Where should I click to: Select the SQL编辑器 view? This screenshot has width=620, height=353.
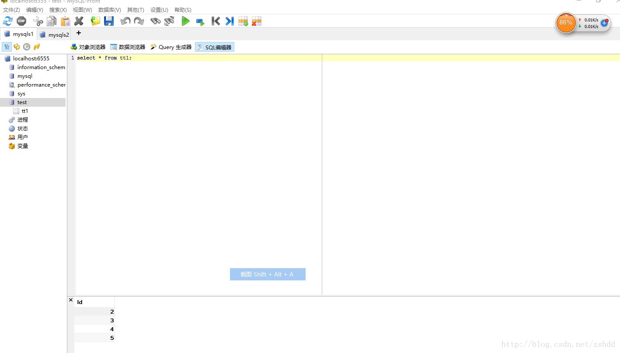(215, 47)
